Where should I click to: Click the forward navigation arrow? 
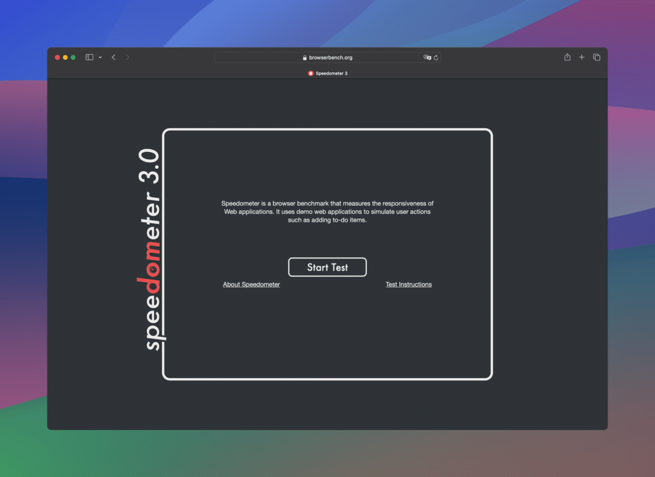tap(128, 58)
